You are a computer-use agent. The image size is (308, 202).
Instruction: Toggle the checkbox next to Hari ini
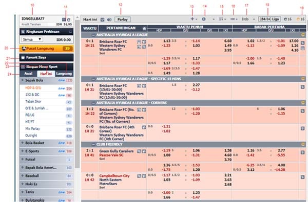pyautogui.click(x=102, y=19)
